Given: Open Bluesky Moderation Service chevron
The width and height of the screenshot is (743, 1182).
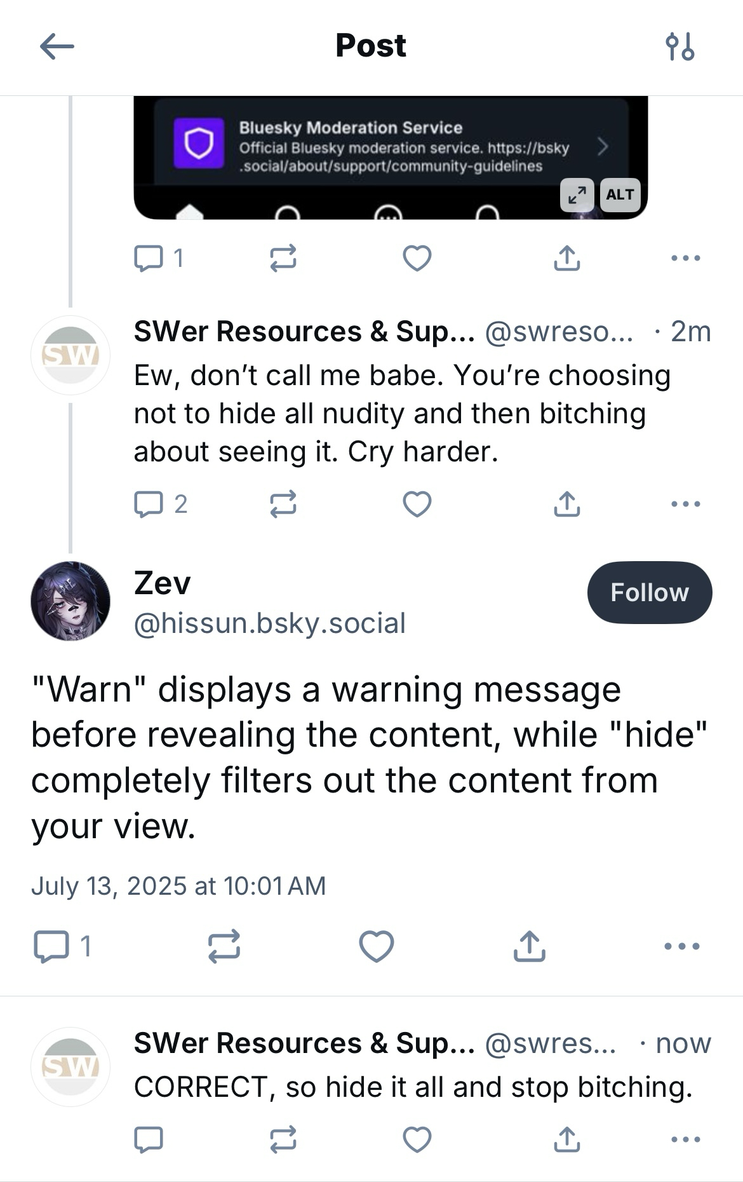Looking at the screenshot, I should tap(603, 147).
